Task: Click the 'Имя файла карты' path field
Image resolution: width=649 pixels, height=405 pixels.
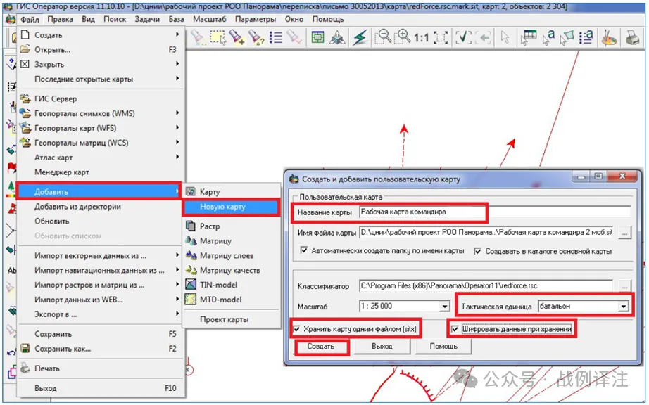Action: click(487, 233)
